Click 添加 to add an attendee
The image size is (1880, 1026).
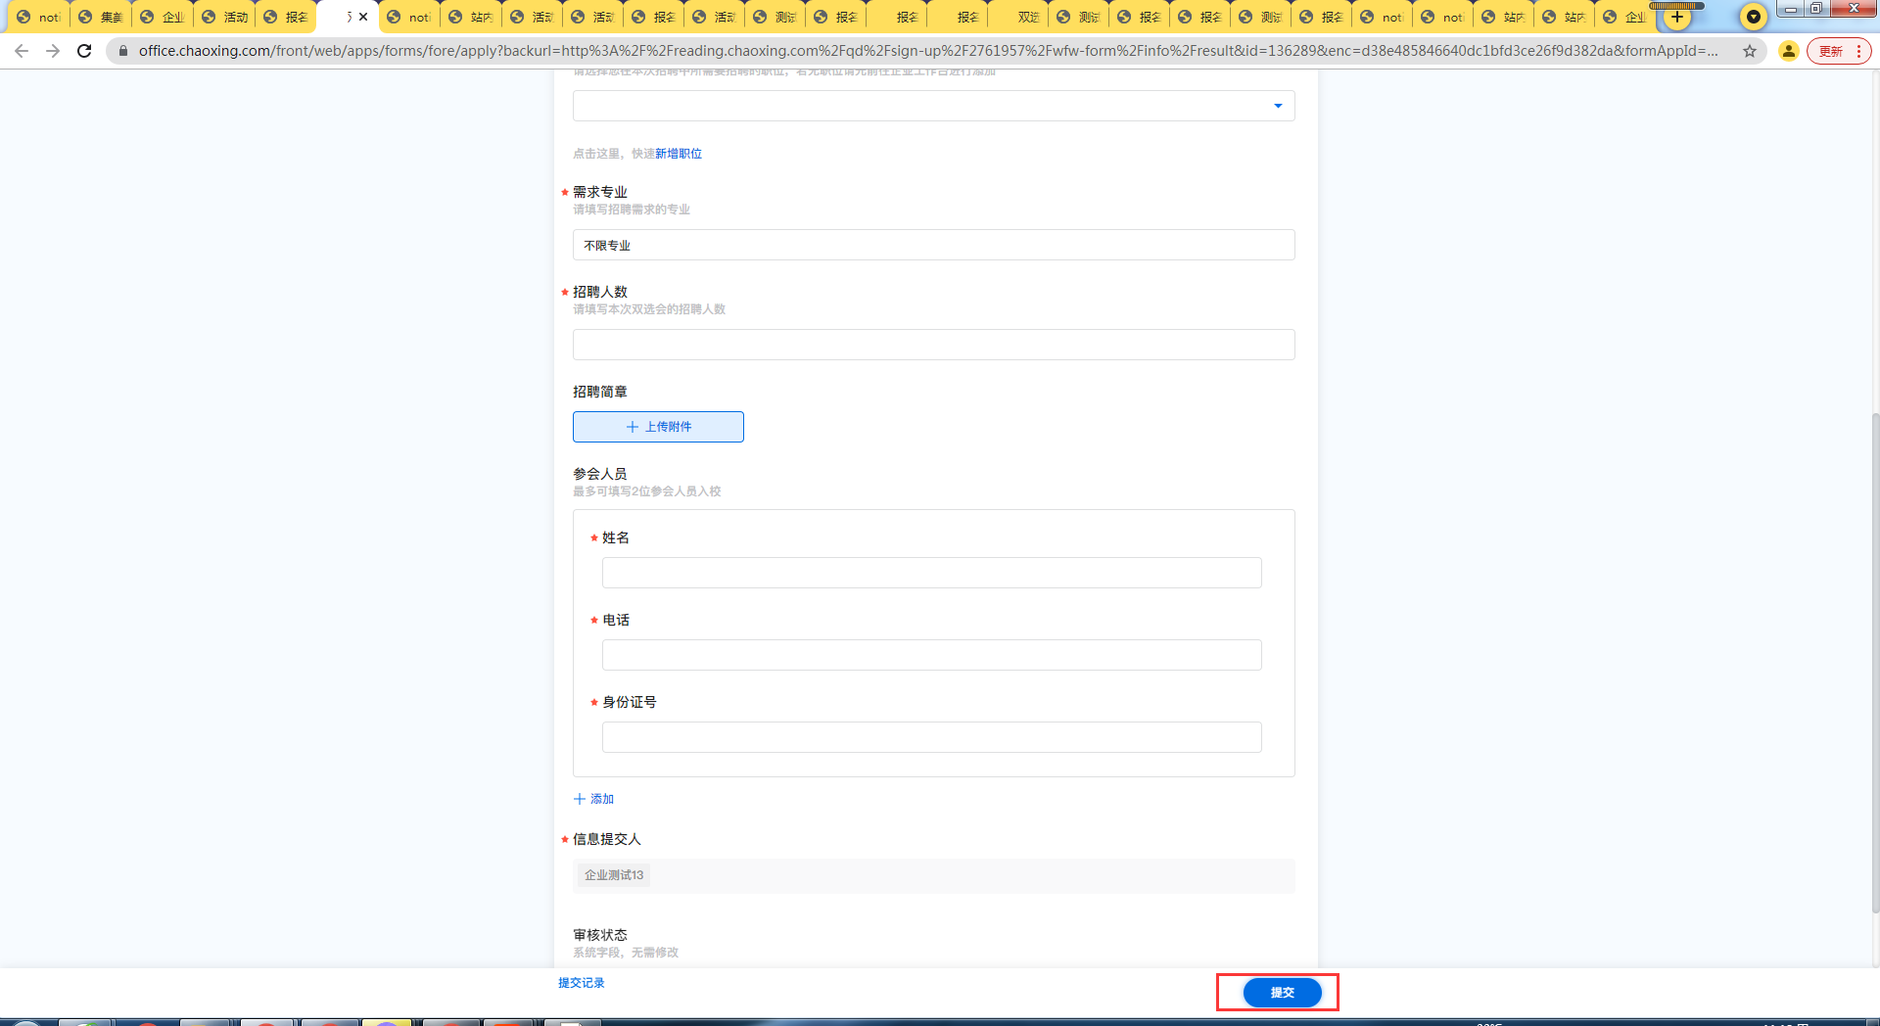[x=594, y=799]
